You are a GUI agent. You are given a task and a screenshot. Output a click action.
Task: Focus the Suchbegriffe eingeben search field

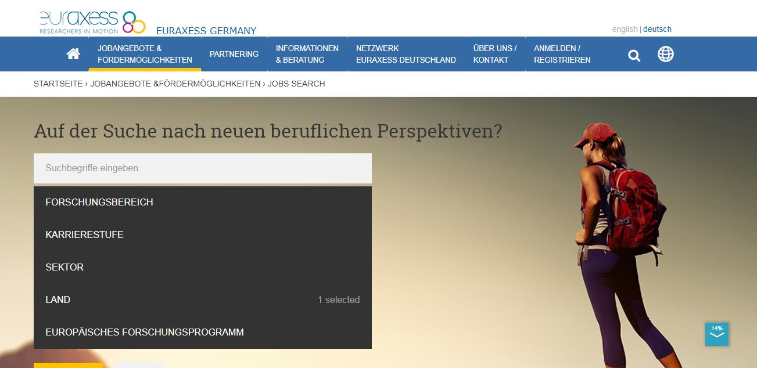pos(203,168)
